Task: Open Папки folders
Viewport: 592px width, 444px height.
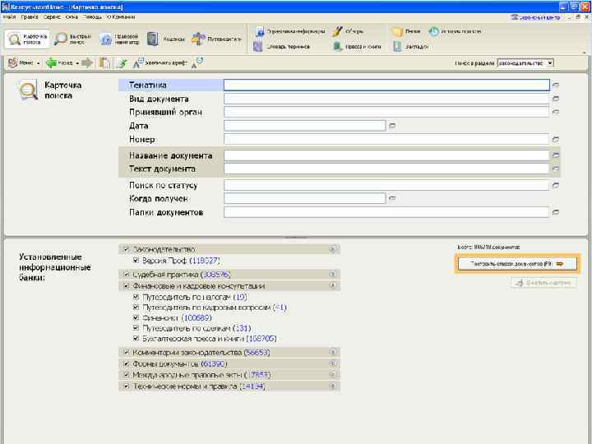Action: tap(406, 31)
